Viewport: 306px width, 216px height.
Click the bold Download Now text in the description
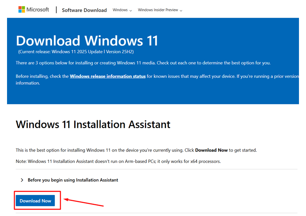pos(211,150)
